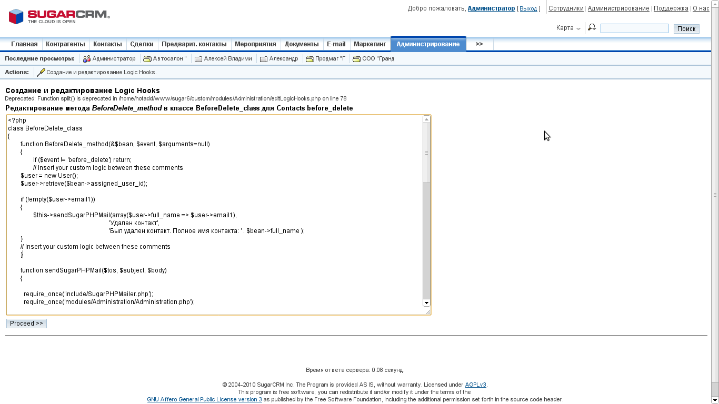Select the Администрирование tab
The image size is (719, 404).
point(428,44)
